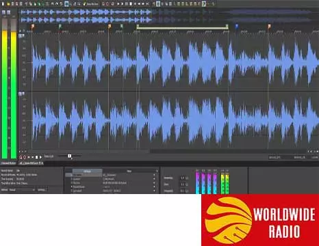Image resolution: width=319 pixels, height=246 pixels.
Task: Toggle the left channel meter button
Action: (x=4, y=12)
